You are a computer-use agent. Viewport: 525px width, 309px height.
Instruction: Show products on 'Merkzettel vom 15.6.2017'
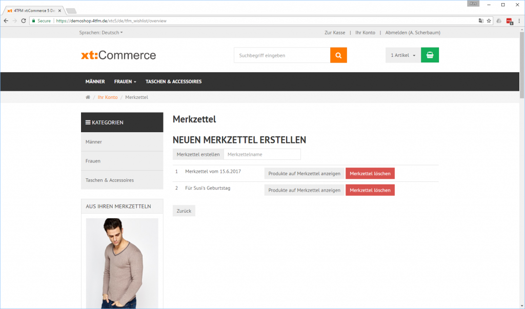304,174
